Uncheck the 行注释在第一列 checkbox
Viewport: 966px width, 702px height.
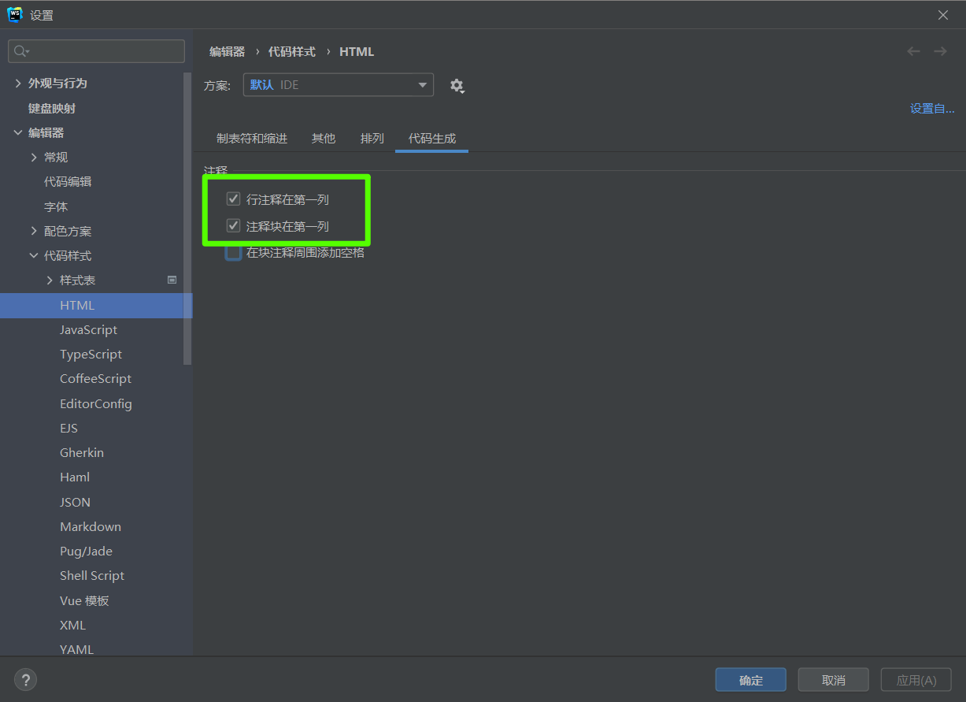(x=233, y=199)
